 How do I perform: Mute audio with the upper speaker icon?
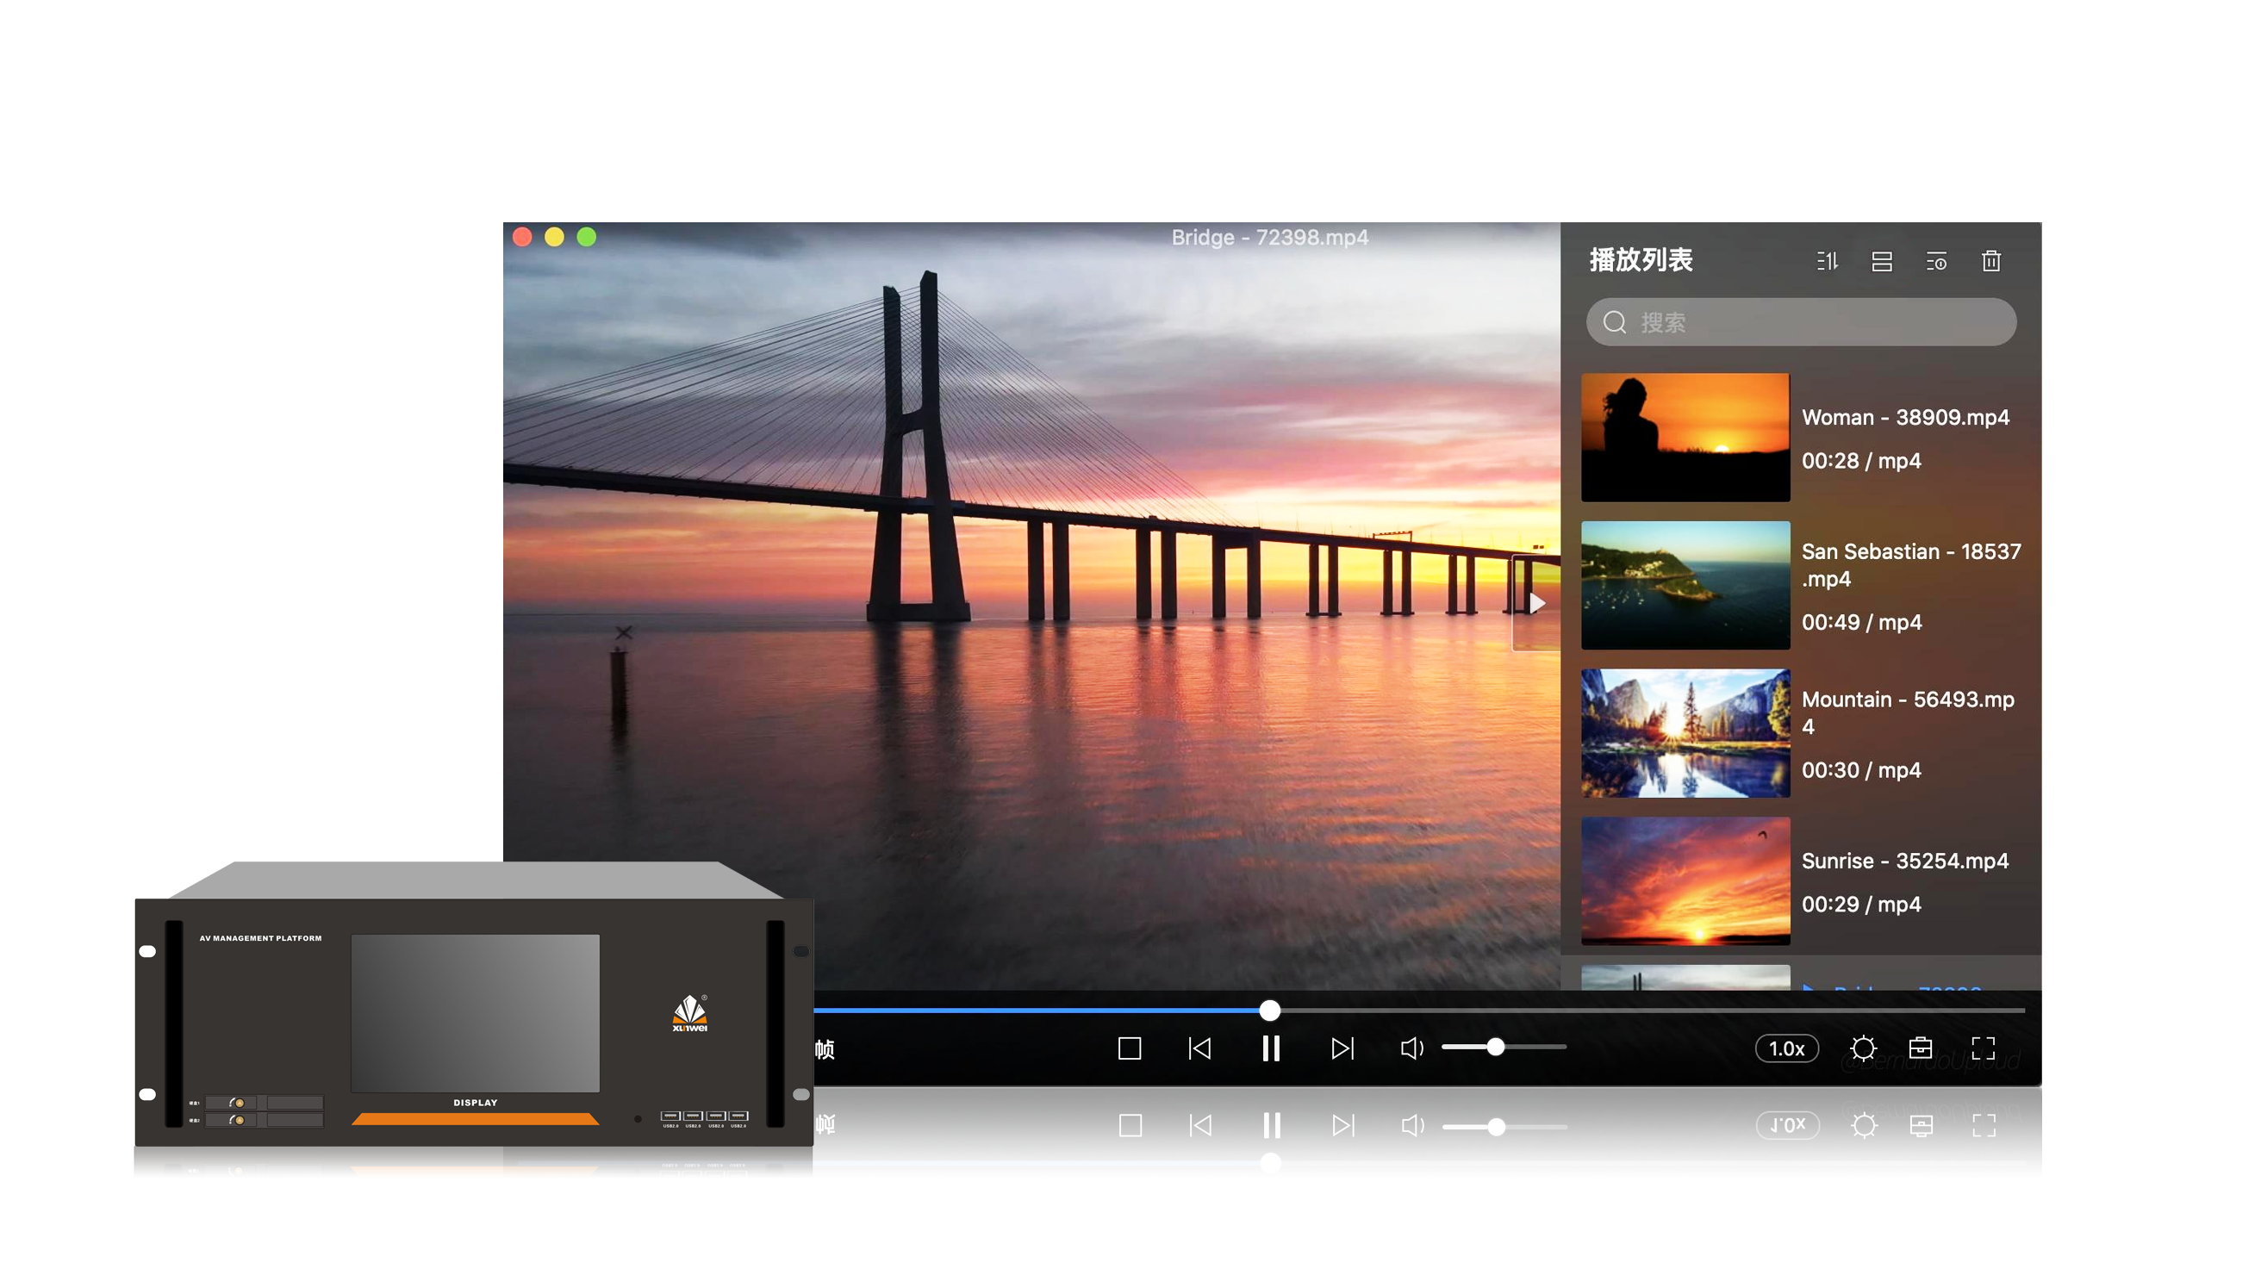pos(1411,1048)
